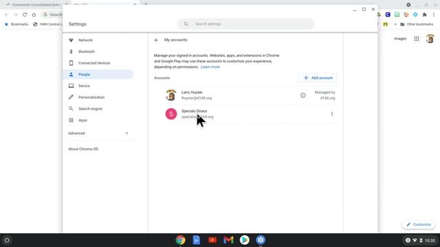440x247 pixels.
Task: Go back from My accounts page
Action: pos(156,40)
